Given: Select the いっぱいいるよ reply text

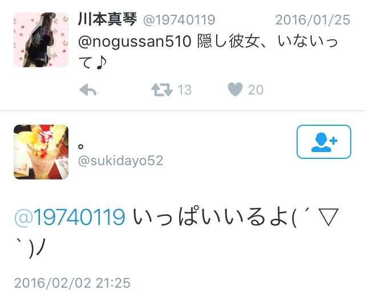Looking at the screenshot, I should (x=212, y=218).
